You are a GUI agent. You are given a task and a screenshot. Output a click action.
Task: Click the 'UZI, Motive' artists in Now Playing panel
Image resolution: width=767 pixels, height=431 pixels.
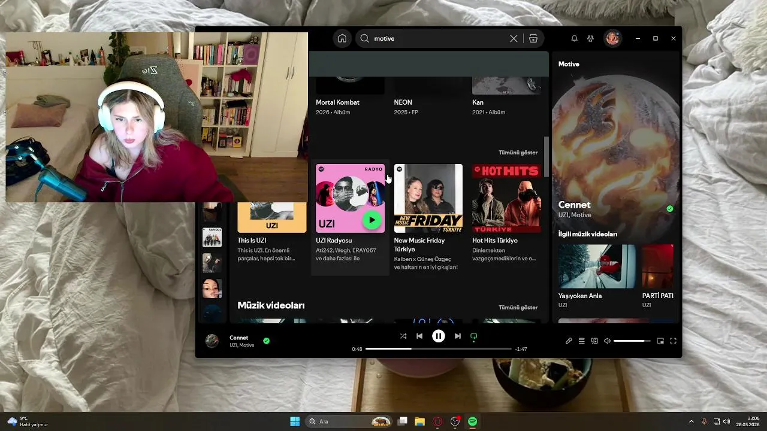pyautogui.click(x=575, y=215)
